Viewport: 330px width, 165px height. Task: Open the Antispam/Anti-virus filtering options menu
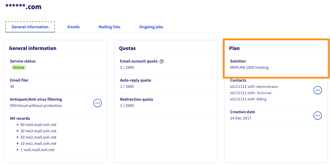point(98,103)
